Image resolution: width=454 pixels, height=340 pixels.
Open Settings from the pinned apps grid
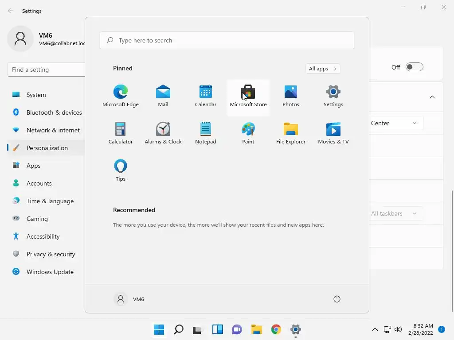pyautogui.click(x=333, y=96)
